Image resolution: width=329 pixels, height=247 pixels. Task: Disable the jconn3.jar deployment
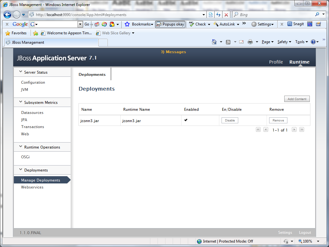(x=230, y=121)
